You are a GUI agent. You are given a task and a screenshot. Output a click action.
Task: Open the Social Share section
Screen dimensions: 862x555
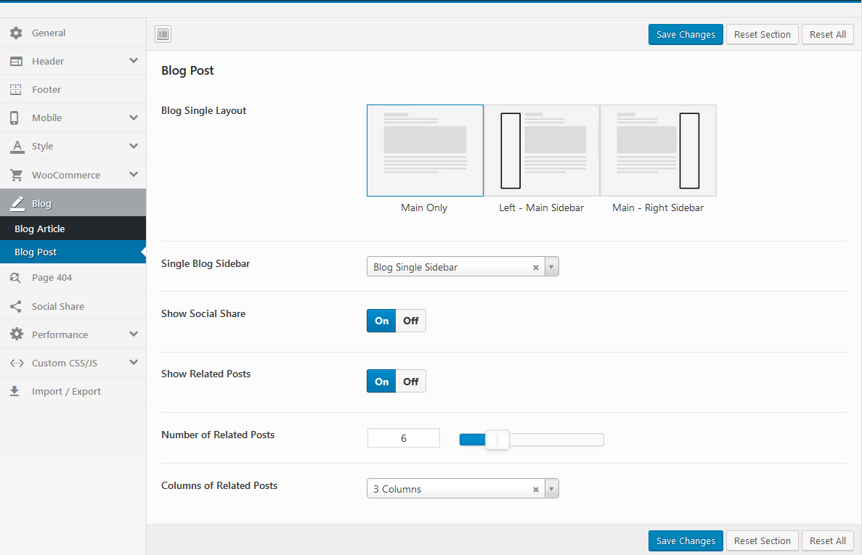tap(73, 306)
